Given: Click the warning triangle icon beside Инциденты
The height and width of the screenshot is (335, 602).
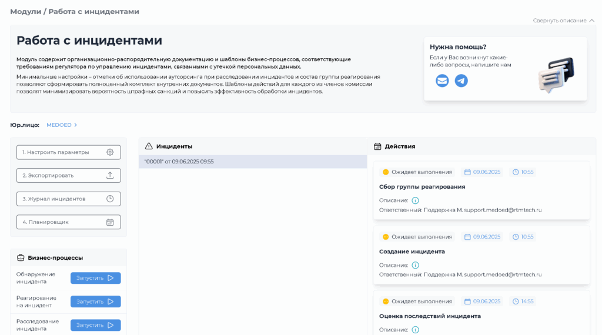Looking at the screenshot, I should 149,146.
